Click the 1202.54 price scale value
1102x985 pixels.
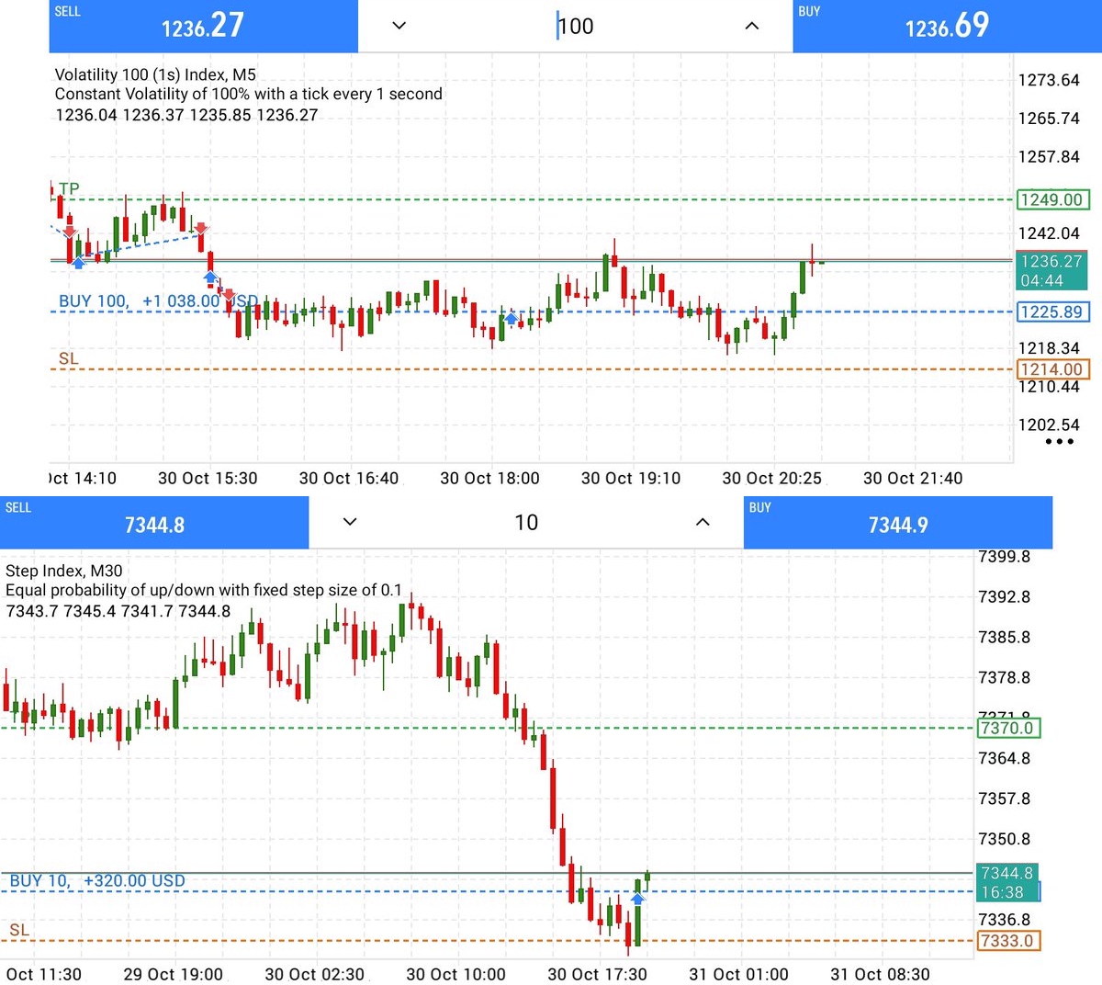point(1049,425)
